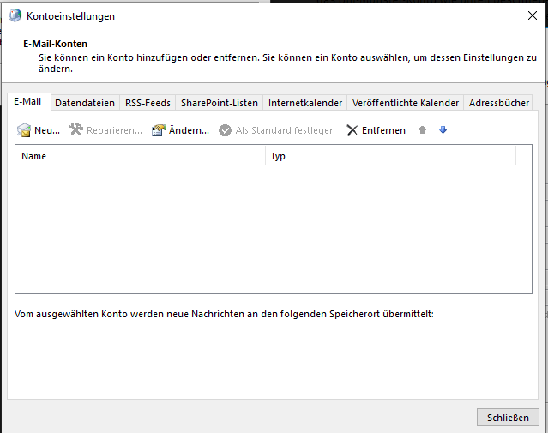Viewport: 548px width, 433px height.
Task: Show the Internetkalender tab
Action: 305,103
